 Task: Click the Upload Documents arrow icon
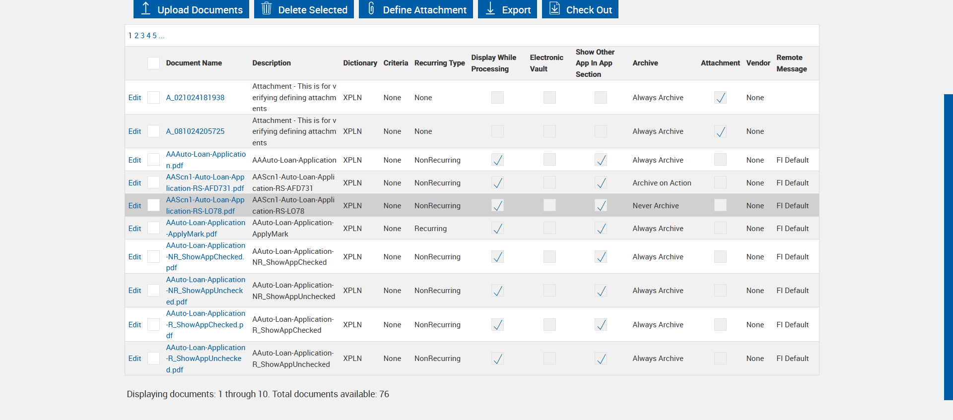coord(145,8)
